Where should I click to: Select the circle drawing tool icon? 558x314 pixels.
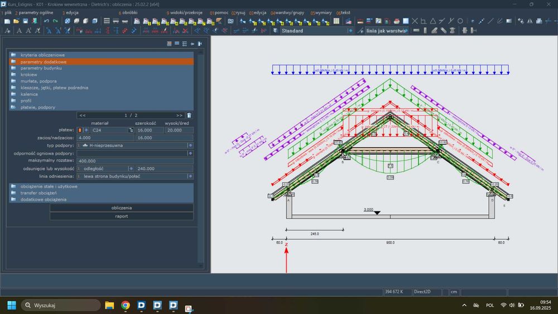point(460,21)
